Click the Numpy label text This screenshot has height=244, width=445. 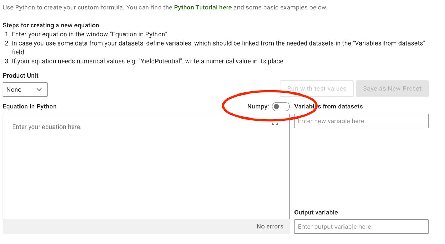258,107
